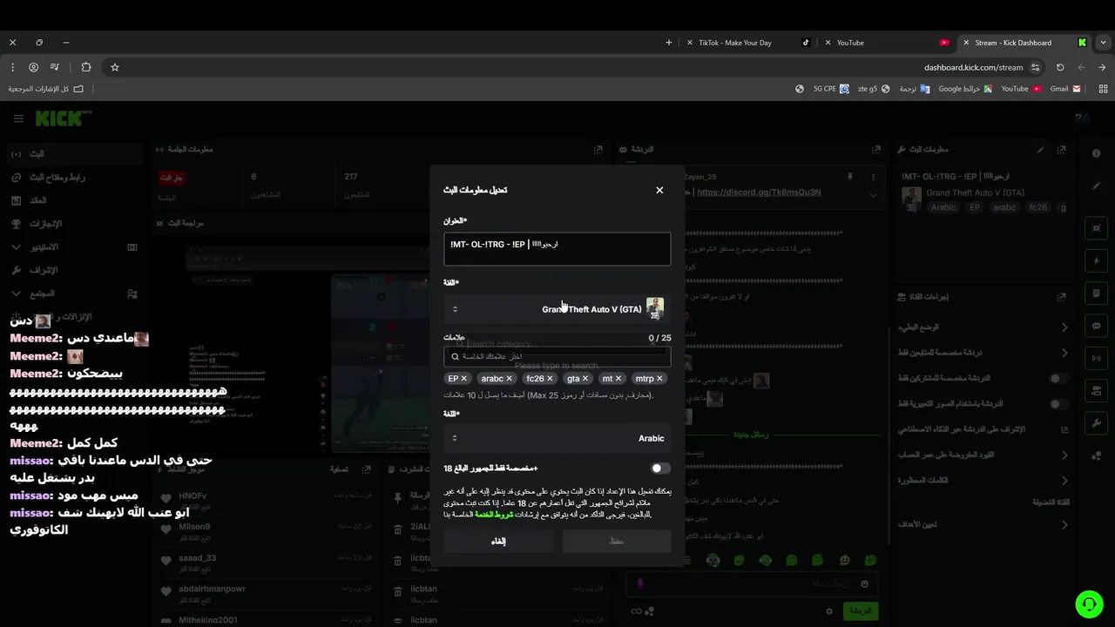Remove the arabc tag

510,379
